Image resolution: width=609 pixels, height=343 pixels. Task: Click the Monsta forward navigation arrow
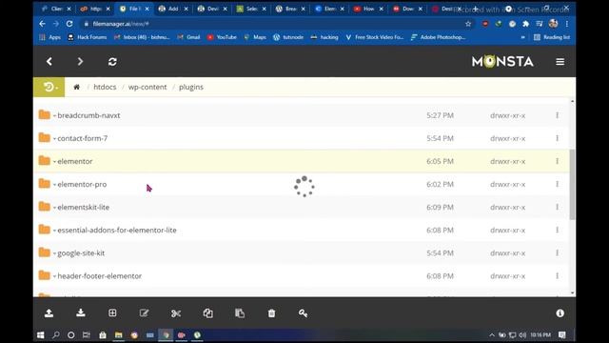(80, 61)
